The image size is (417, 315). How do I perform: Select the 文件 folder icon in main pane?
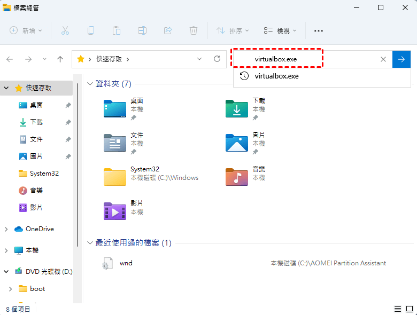[x=115, y=143]
